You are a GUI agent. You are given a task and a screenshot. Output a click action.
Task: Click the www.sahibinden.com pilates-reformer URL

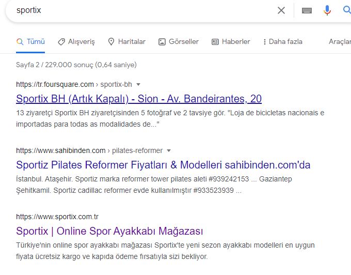coord(89,150)
